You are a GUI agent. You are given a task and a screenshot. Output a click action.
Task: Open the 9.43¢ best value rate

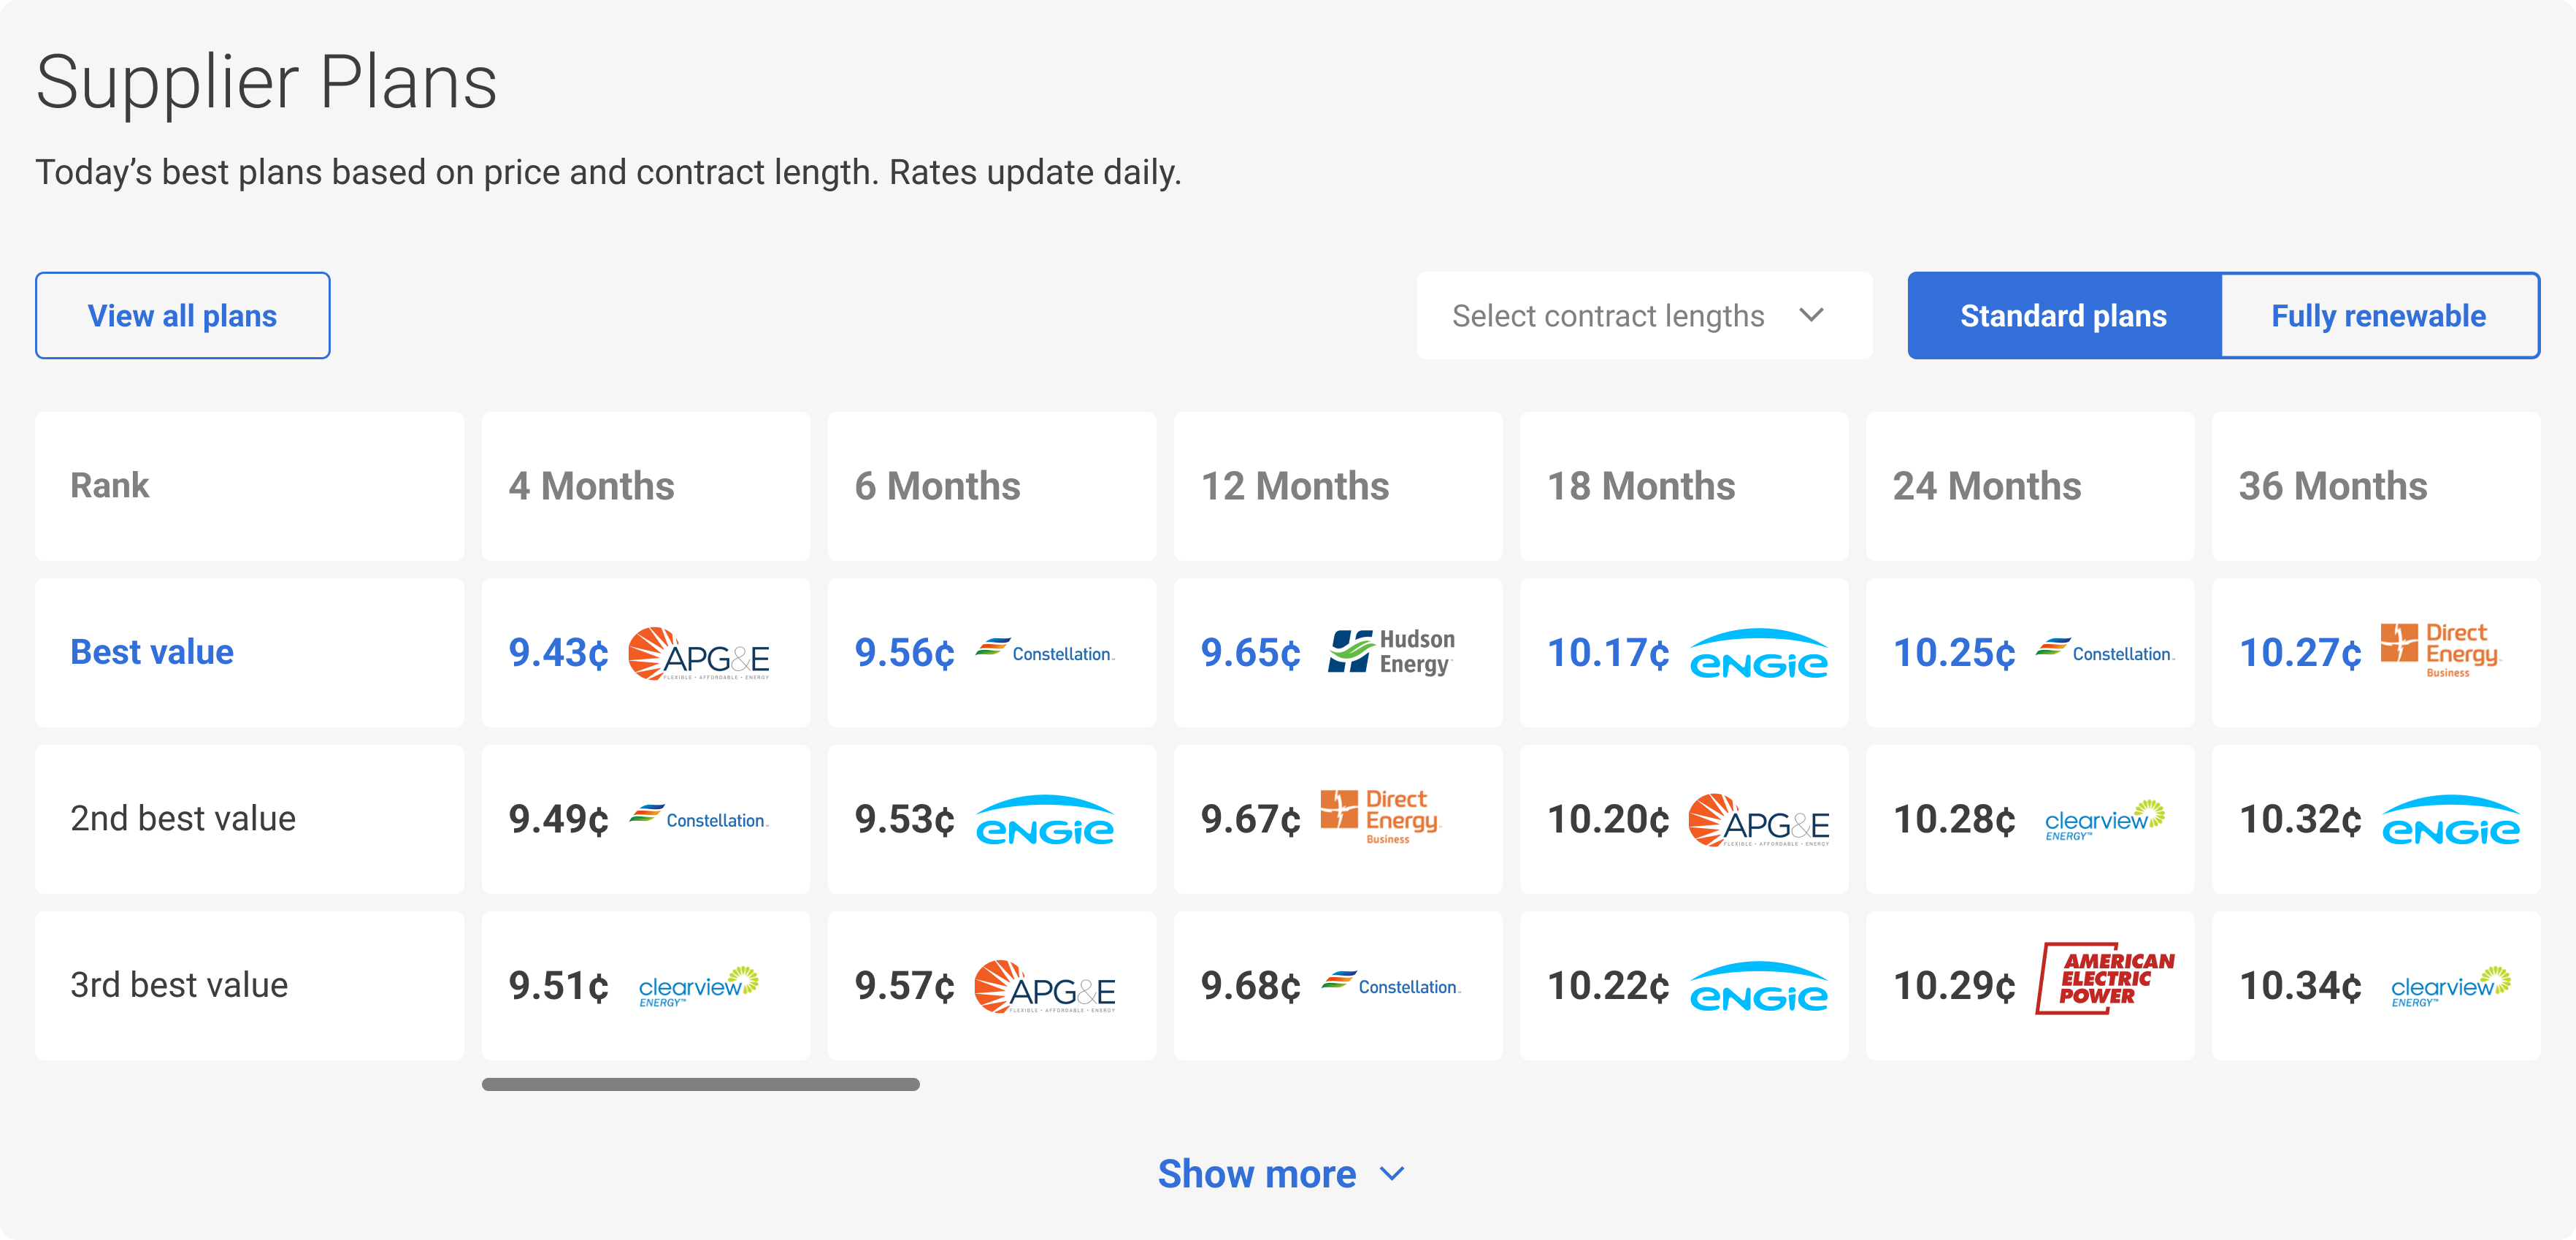pyautogui.click(x=558, y=653)
